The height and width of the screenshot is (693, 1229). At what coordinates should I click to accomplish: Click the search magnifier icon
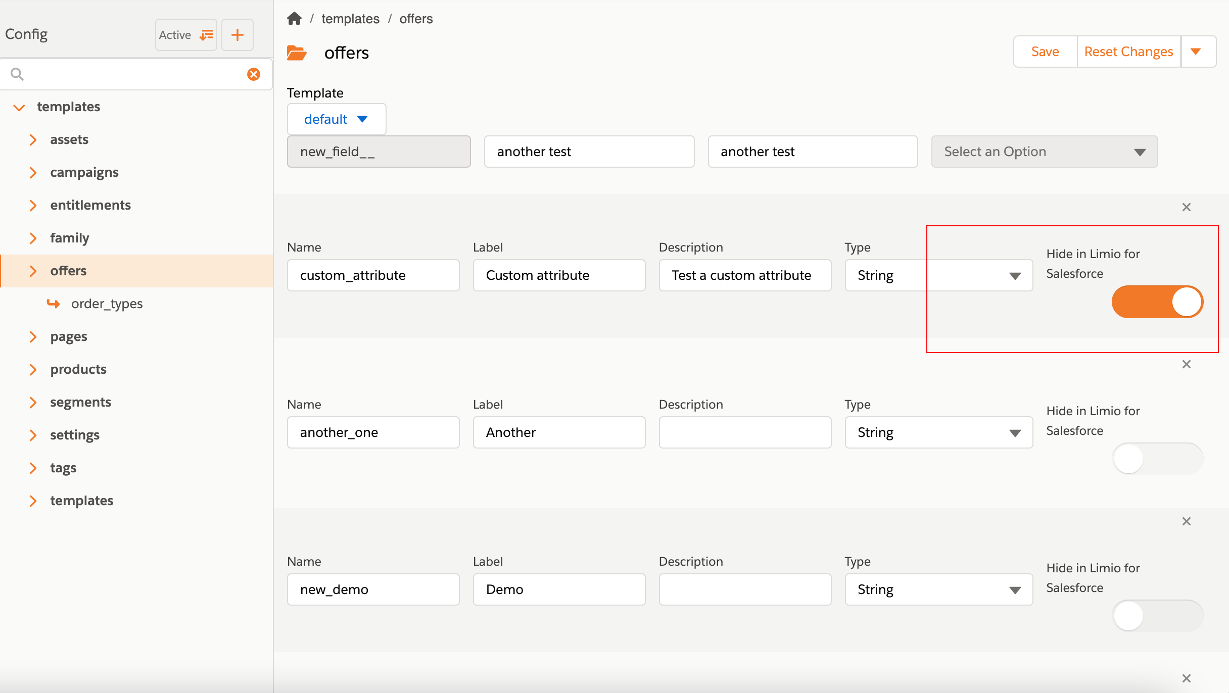click(x=17, y=74)
